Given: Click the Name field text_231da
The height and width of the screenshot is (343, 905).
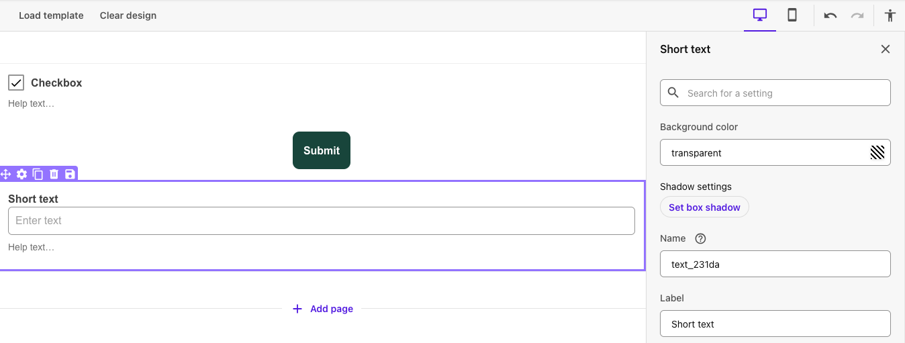Looking at the screenshot, I should tap(775, 264).
